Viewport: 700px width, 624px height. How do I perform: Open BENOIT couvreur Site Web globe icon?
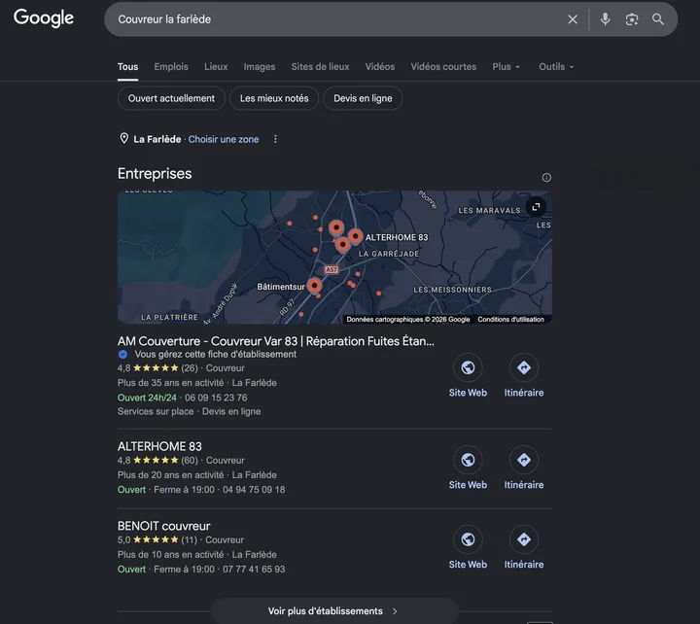pos(468,539)
